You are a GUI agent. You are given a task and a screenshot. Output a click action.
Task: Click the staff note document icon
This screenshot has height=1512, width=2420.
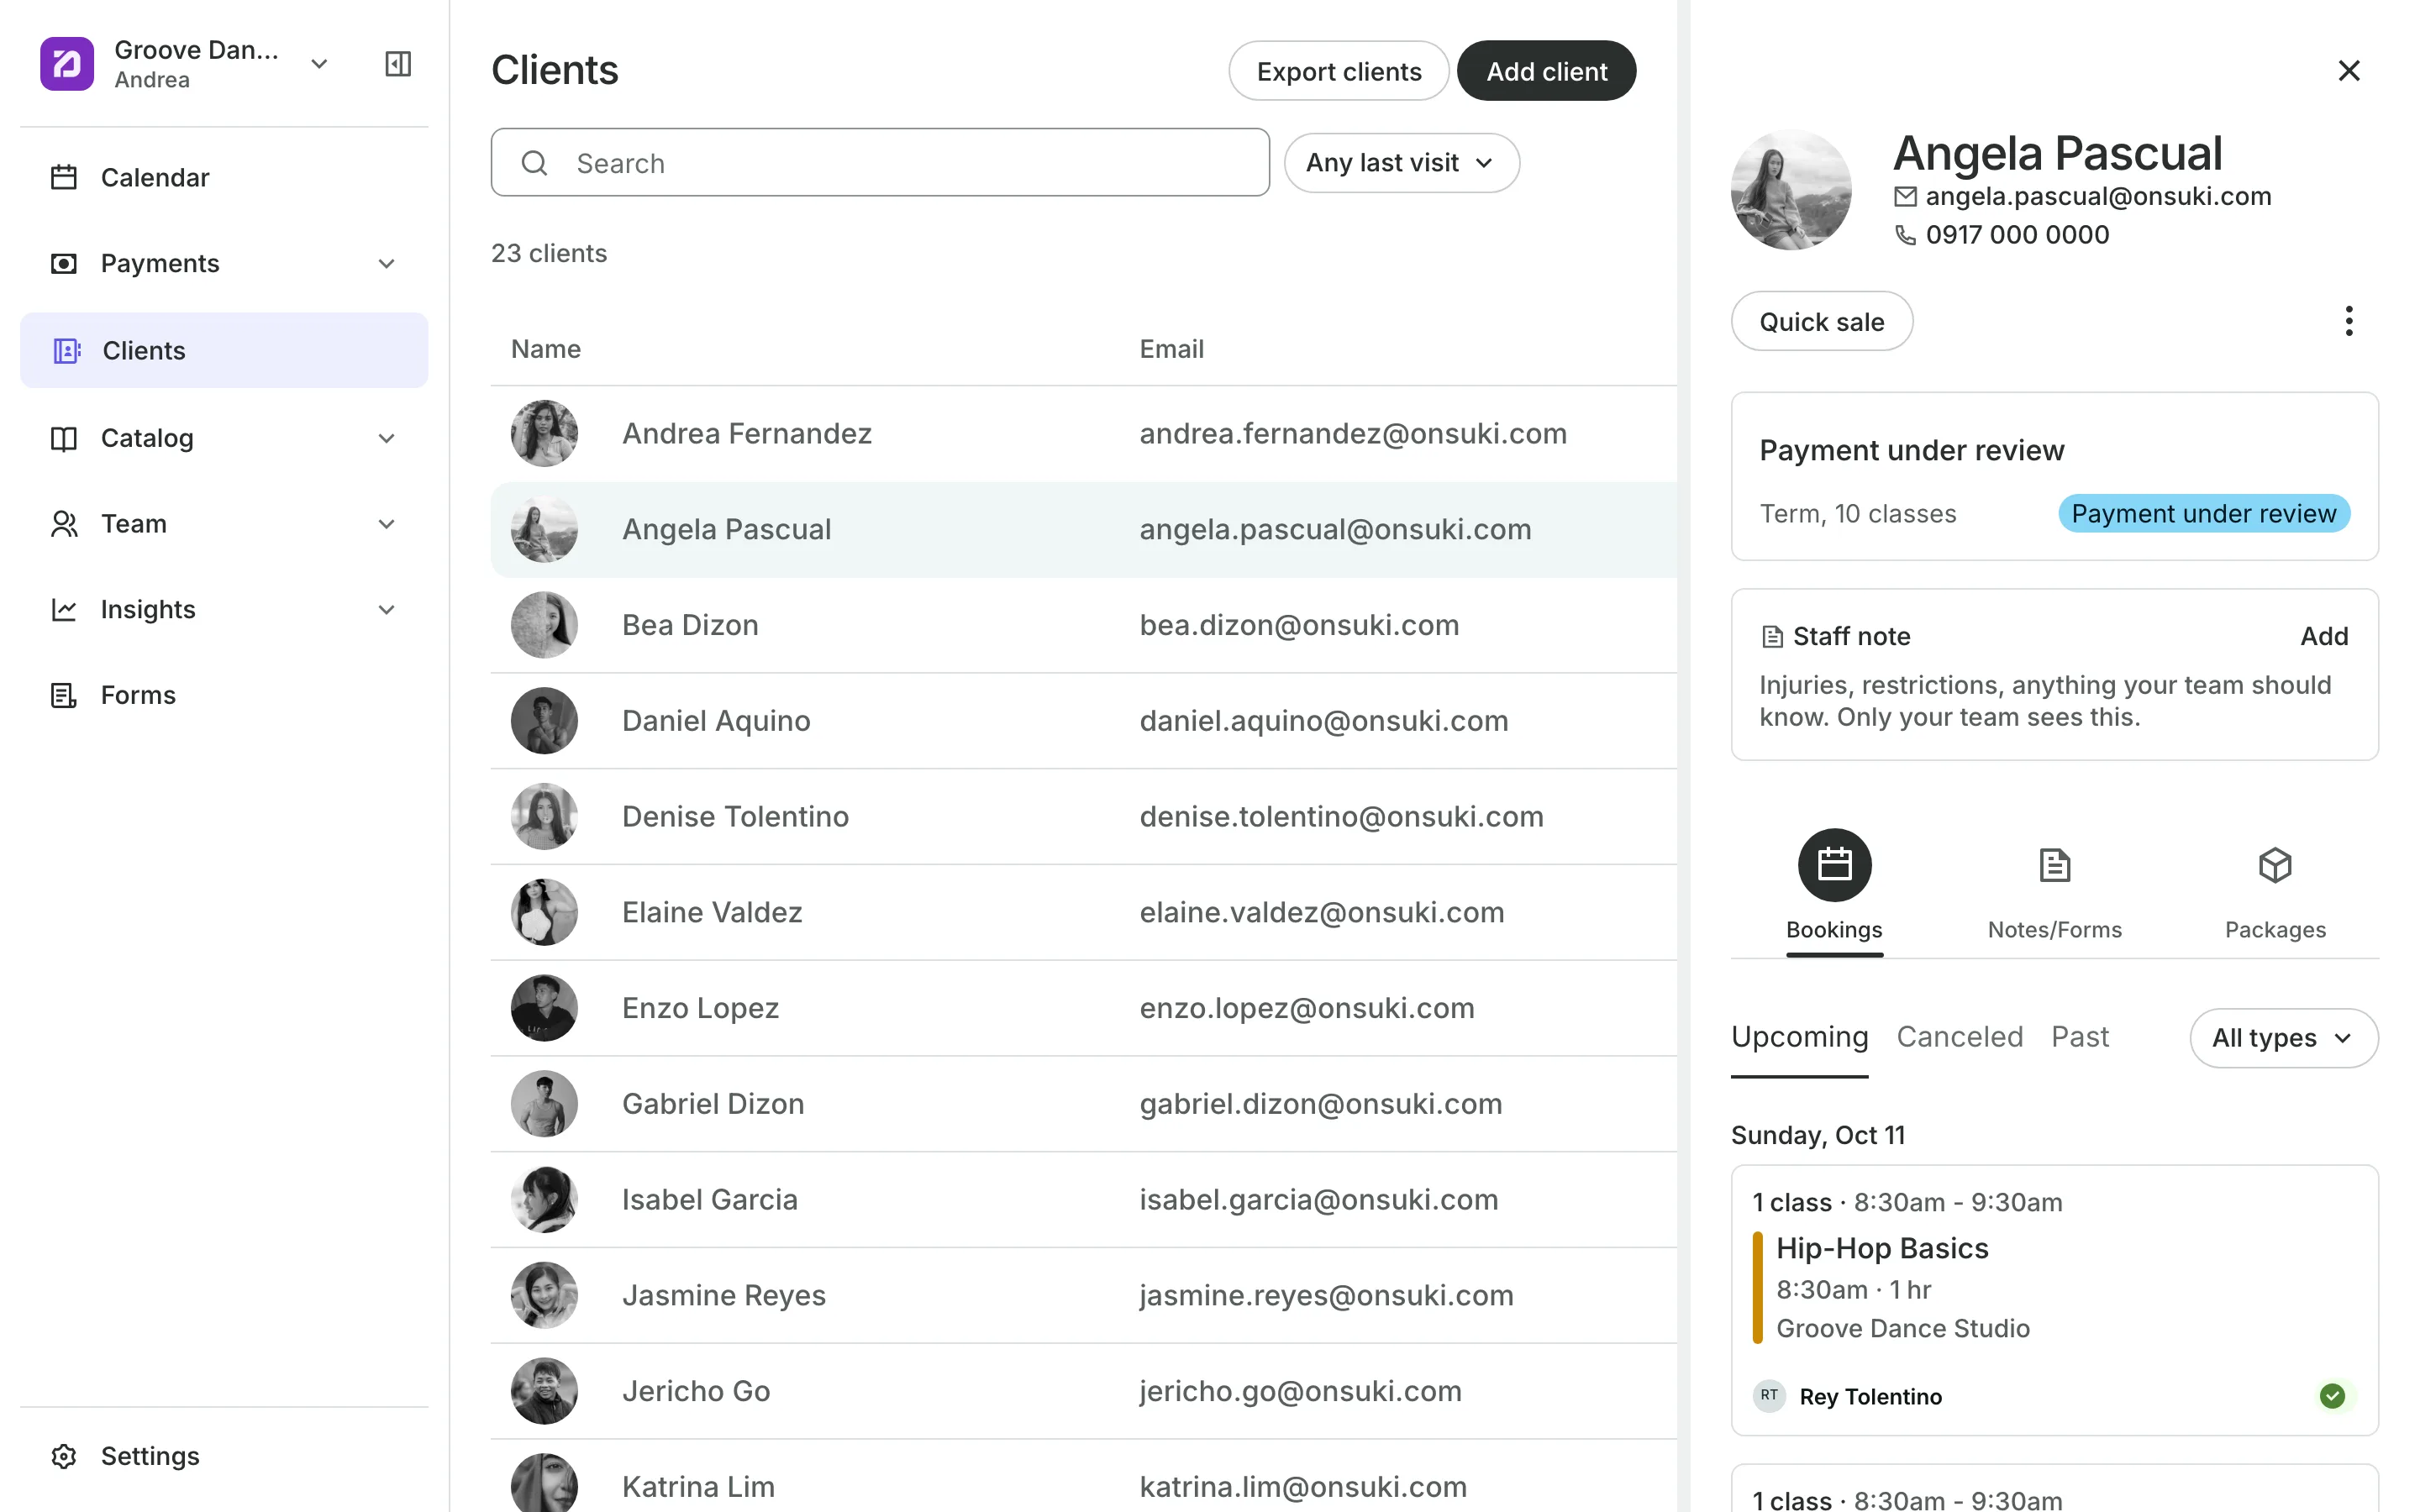click(1772, 637)
